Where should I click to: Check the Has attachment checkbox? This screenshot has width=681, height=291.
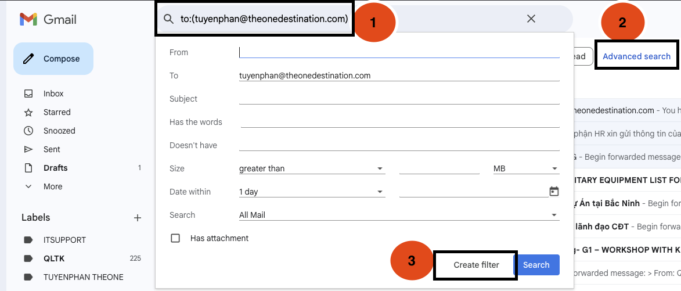pyautogui.click(x=175, y=238)
